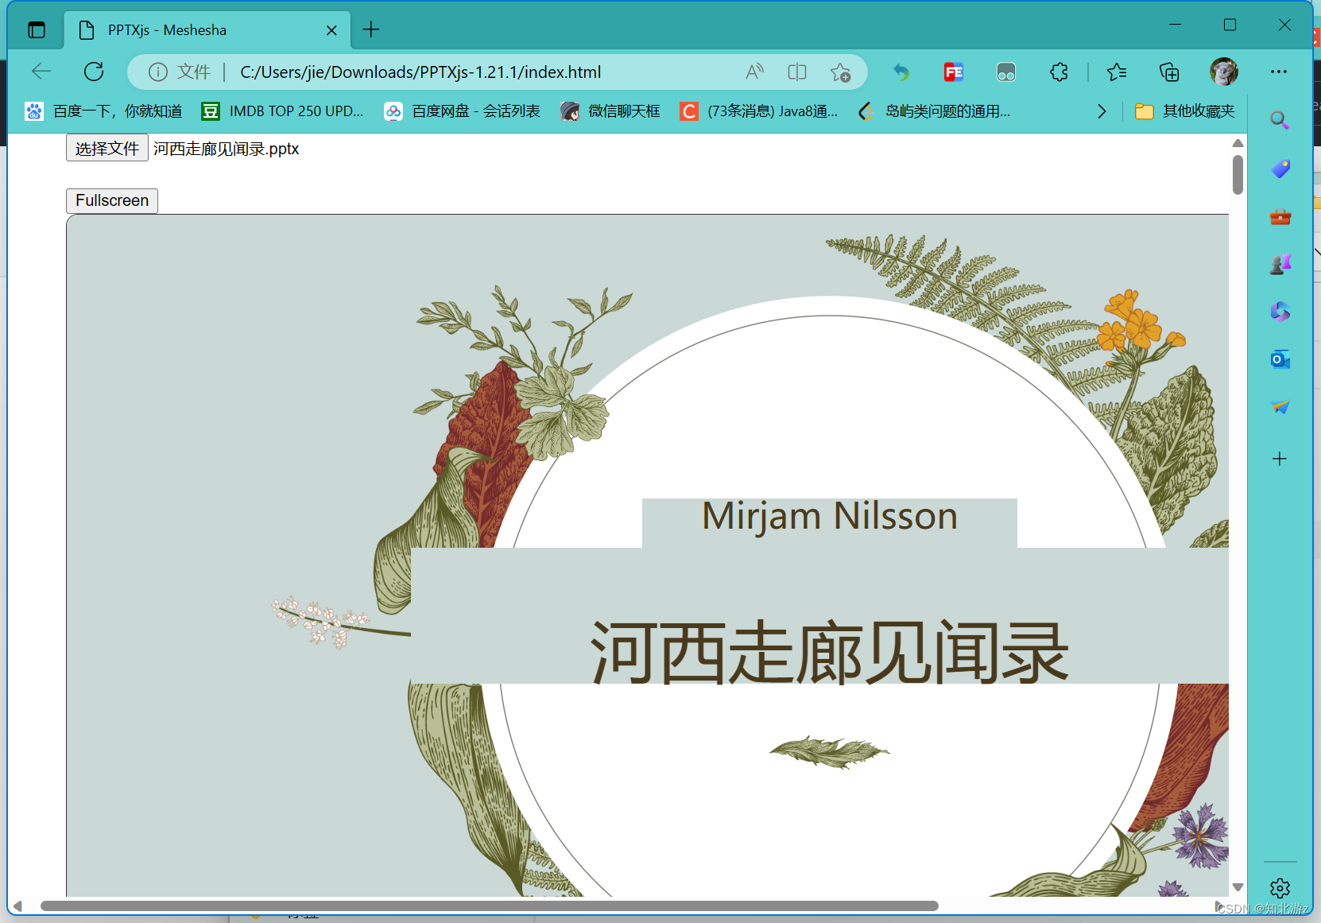Image resolution: width=1321 pixels, height=923 pixels.
Task: Click the 选择文件 file chooser button
Action: coord(107,149)
